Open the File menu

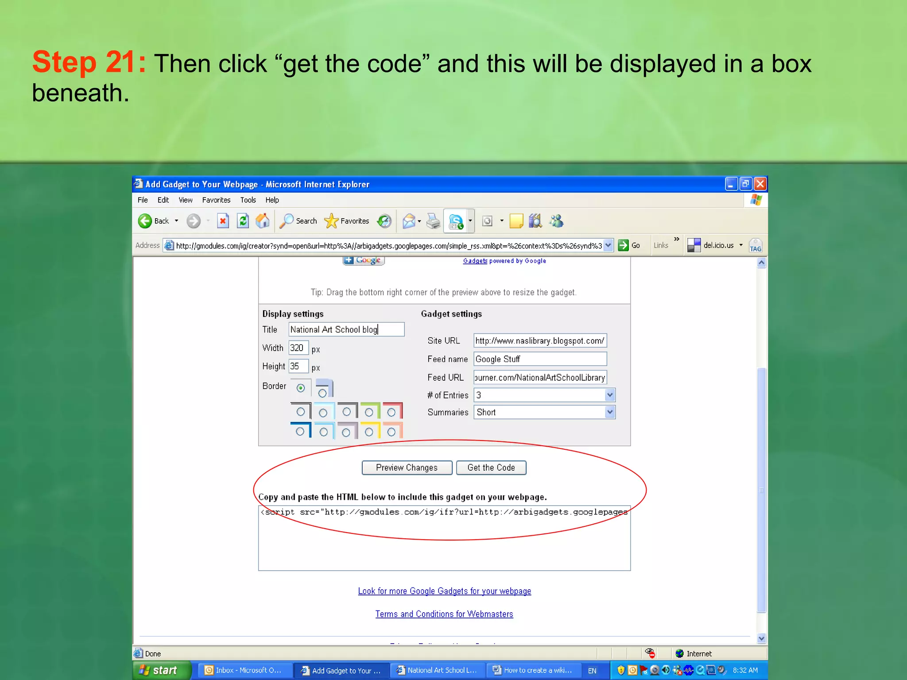click(x=143, y=200)
